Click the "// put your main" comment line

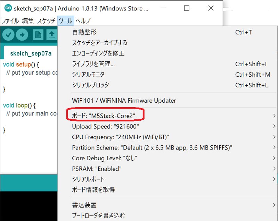(32, 113)
